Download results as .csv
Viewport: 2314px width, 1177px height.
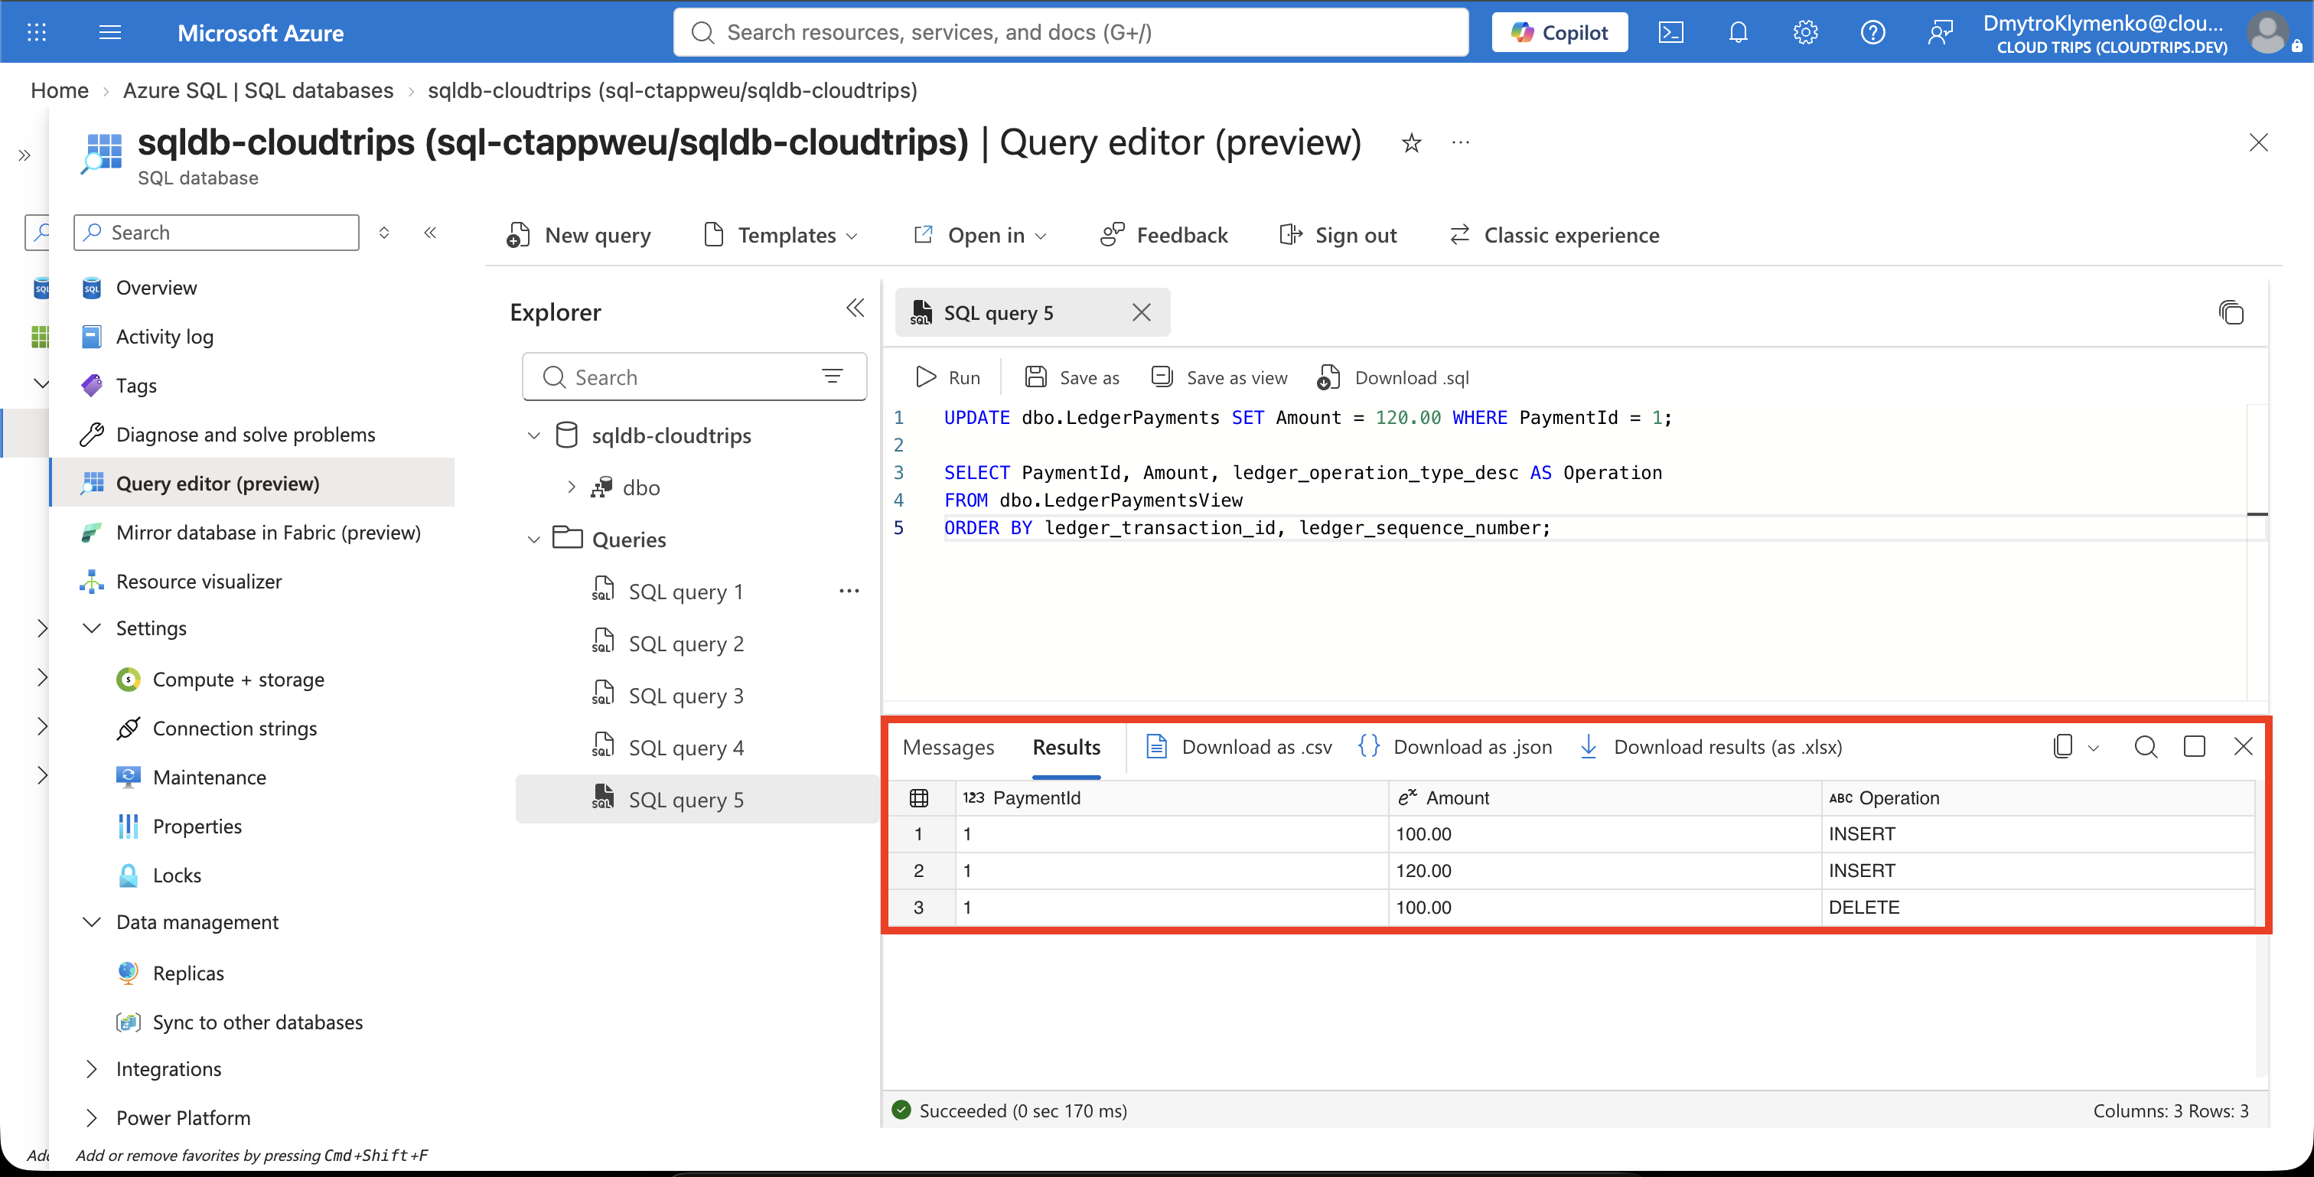[x=1240, y=748]
